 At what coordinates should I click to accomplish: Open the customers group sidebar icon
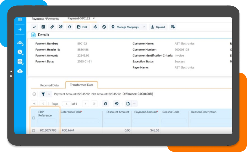point(20,43)
